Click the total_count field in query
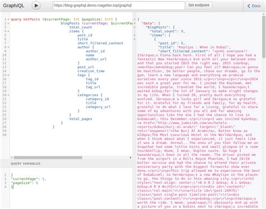This screenshot has height=209, width=266. [x=81, y=27]
